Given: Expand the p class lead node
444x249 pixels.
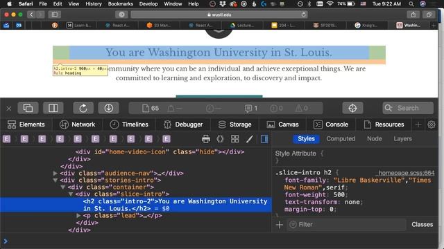Looking at the screenshot, I should [x=78, y=216].
